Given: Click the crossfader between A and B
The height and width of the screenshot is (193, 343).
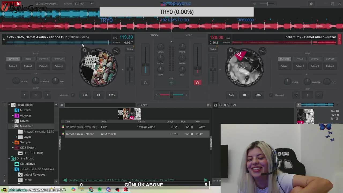Looking at the screenshot, I should (x=171, y=95).
